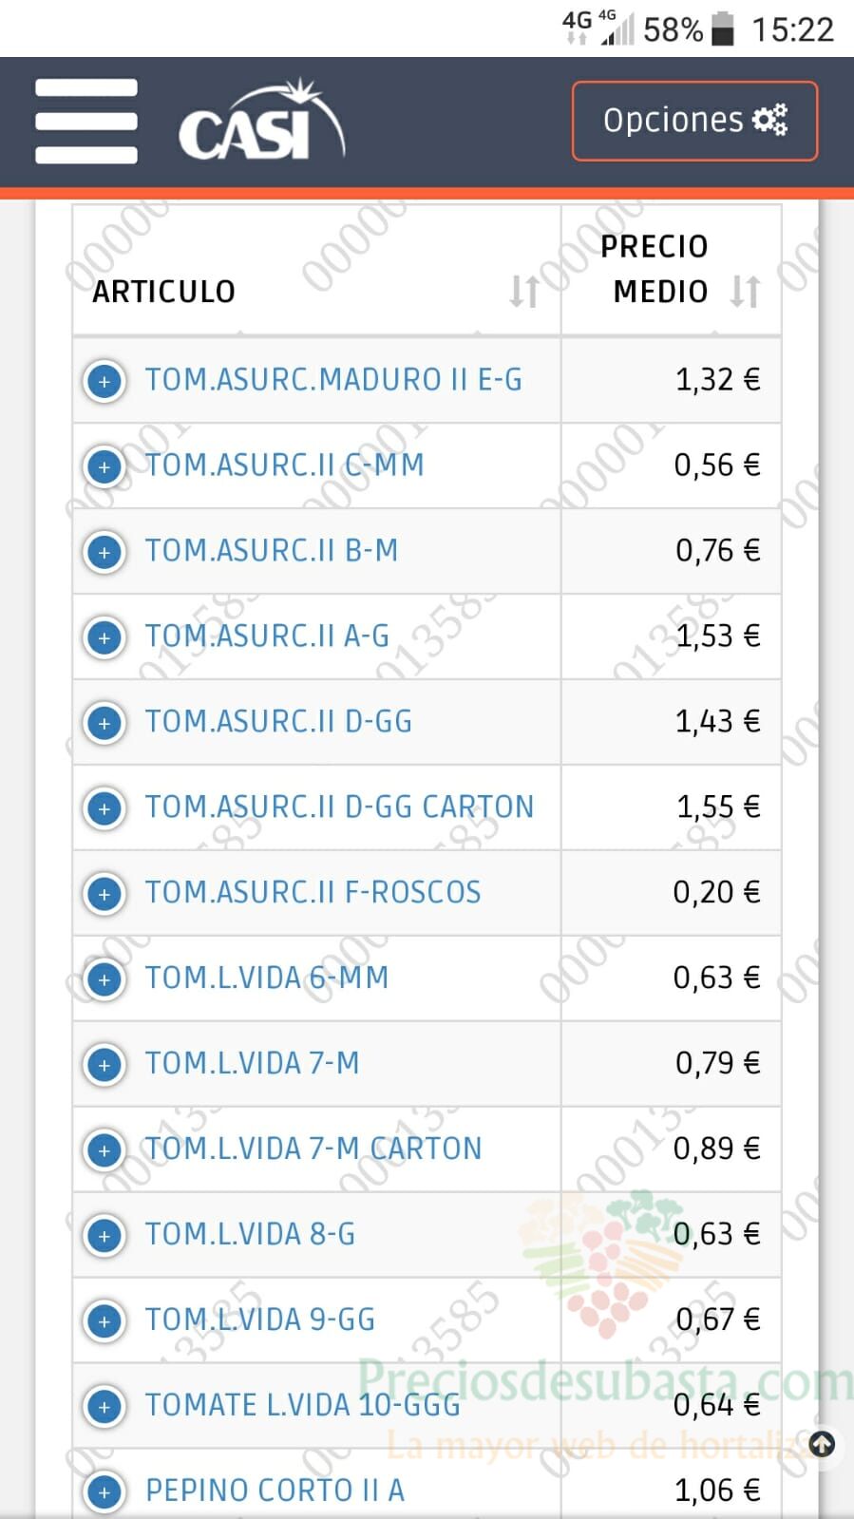Open the TOM.L.VIDA 7-M CARTON article link
The image size is (854, 1519).
313,1149
